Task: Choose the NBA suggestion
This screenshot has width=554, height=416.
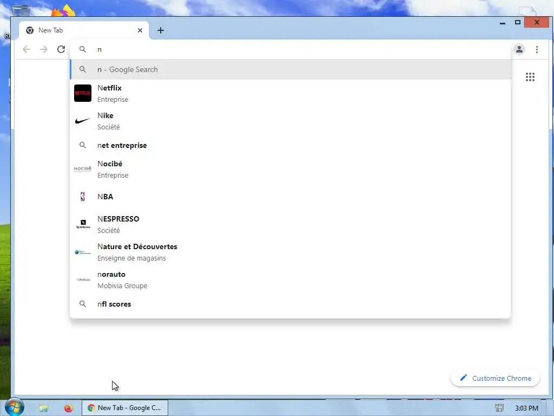Action: (291, 197)
